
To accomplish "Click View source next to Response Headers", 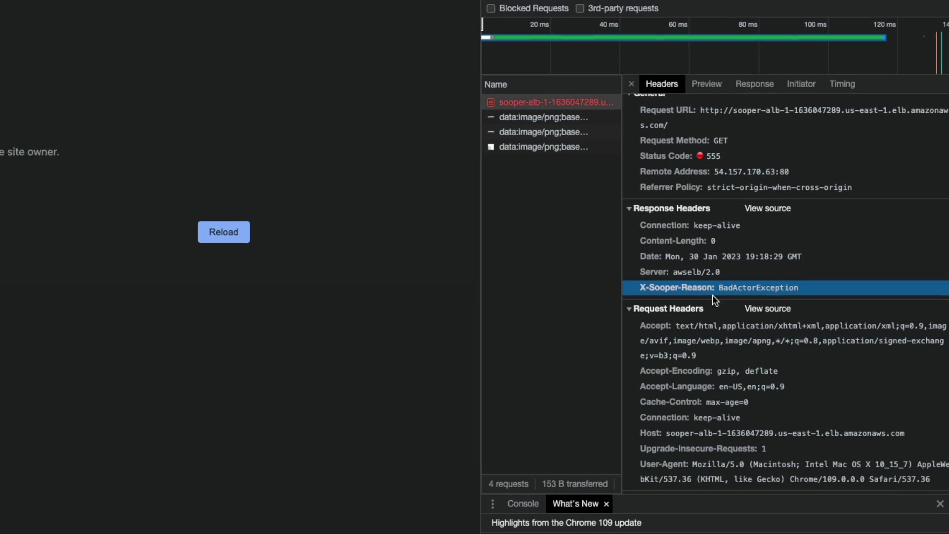I will click(x=767, y=209).
